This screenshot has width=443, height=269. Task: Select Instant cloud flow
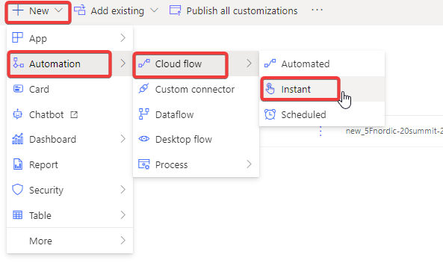[322, 89]
